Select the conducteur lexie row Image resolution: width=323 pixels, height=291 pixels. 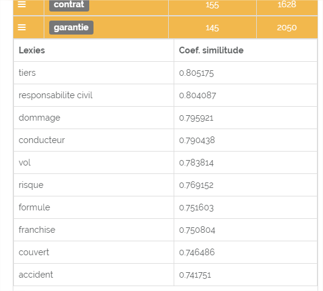[165, 140]
